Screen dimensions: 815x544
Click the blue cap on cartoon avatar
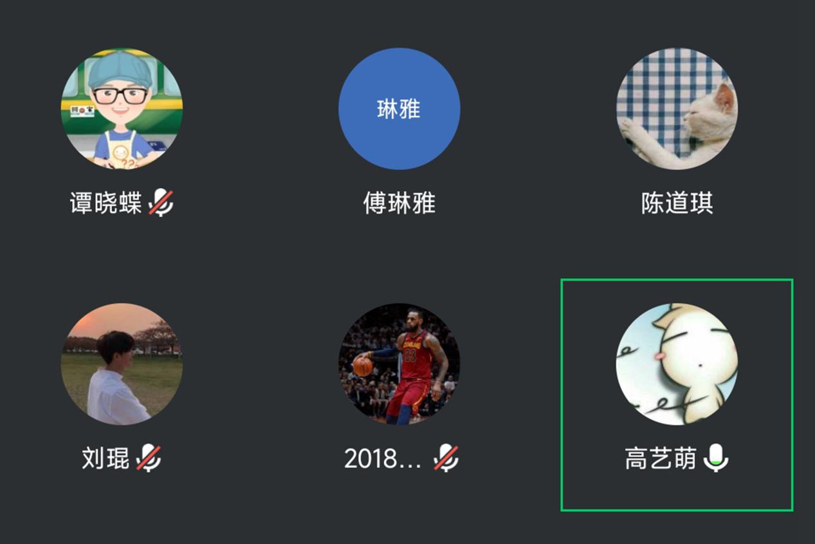click(120, 70)
